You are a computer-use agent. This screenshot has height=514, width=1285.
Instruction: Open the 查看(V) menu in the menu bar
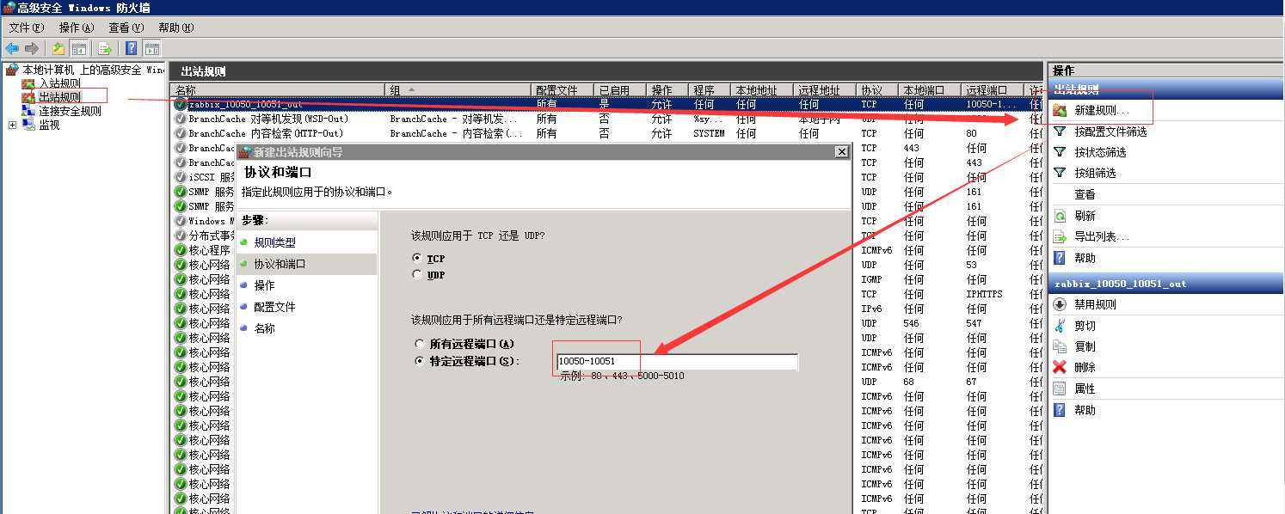coord(126,28)
